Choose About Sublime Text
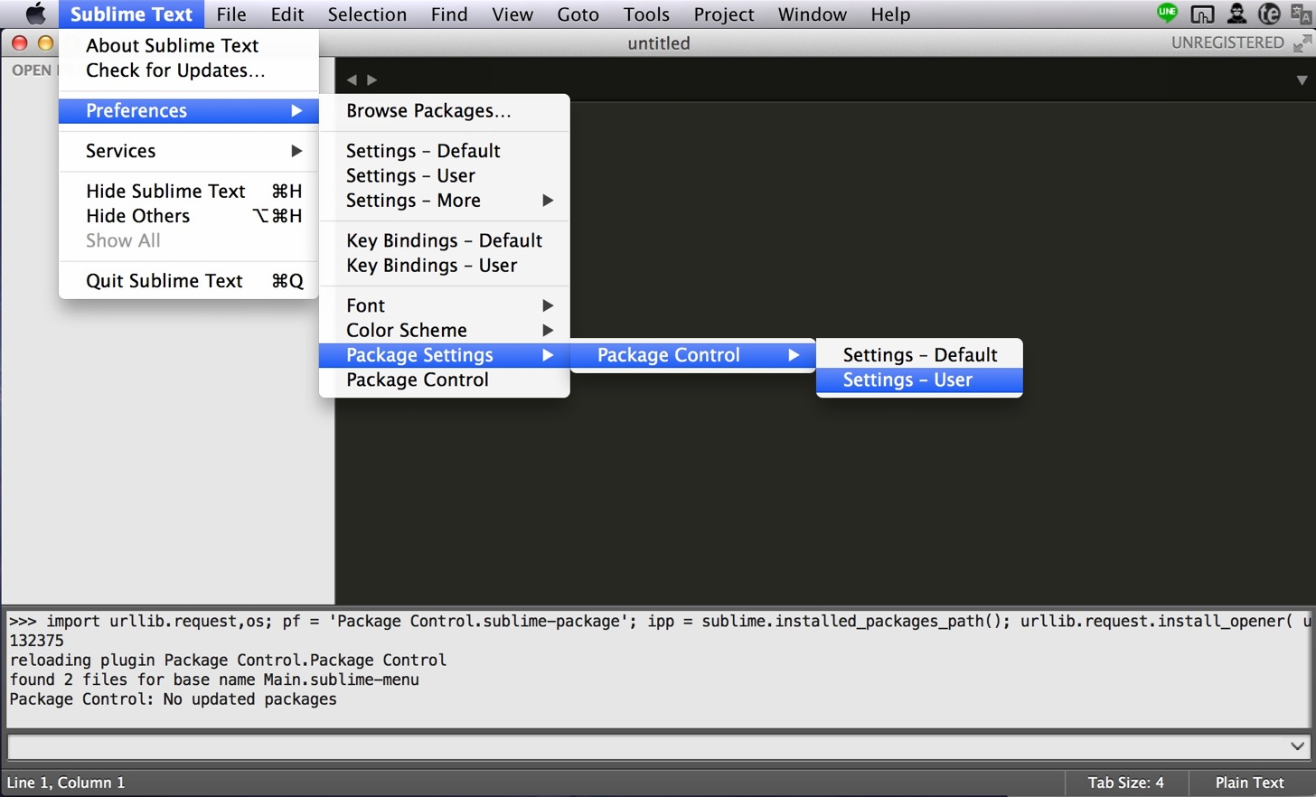 tap(189, 45)
